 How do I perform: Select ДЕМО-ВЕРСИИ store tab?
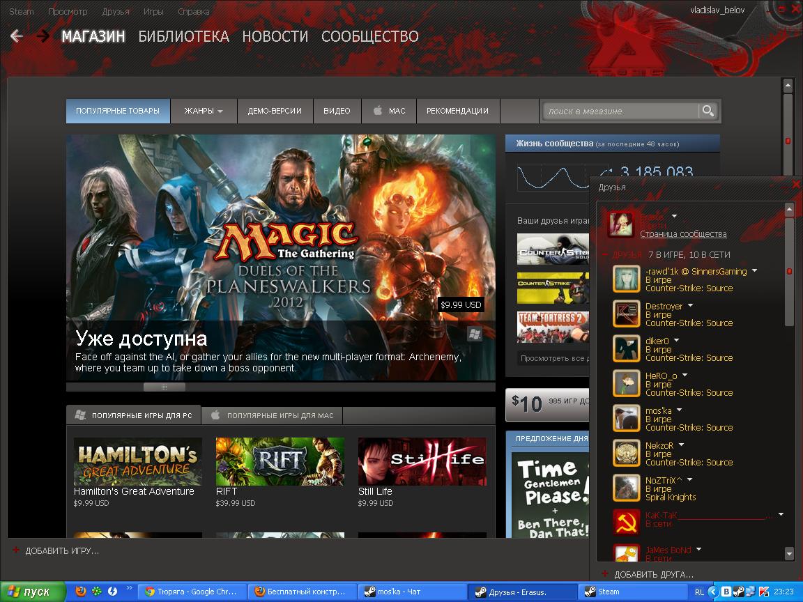pyautogui.click(x=275, y=111)
